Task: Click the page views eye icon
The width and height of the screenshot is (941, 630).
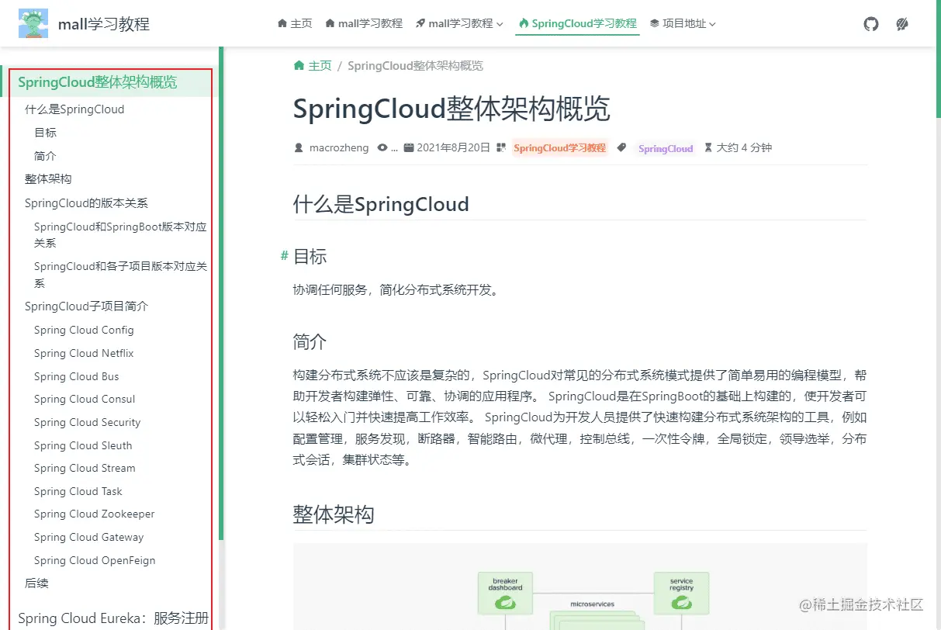Action: pos(382,147)
